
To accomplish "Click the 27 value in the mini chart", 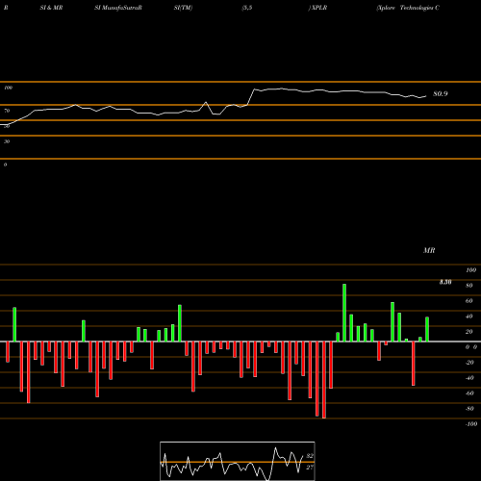I will click(310, 468).
